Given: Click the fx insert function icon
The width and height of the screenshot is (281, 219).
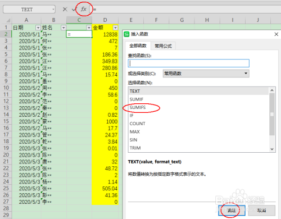Looking at the screenshot, I should [84, 9].
